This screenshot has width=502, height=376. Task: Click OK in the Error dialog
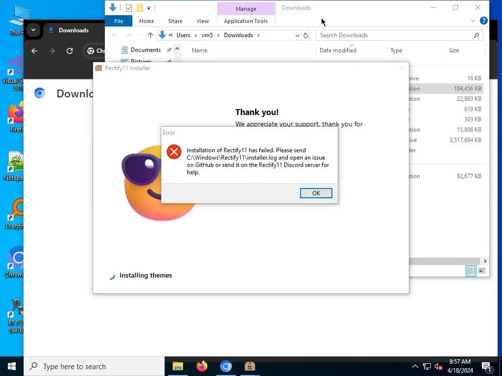(x=316, y=193)
